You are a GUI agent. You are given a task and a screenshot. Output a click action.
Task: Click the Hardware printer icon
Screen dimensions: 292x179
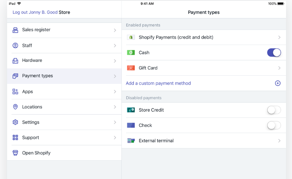pos(15,61)
